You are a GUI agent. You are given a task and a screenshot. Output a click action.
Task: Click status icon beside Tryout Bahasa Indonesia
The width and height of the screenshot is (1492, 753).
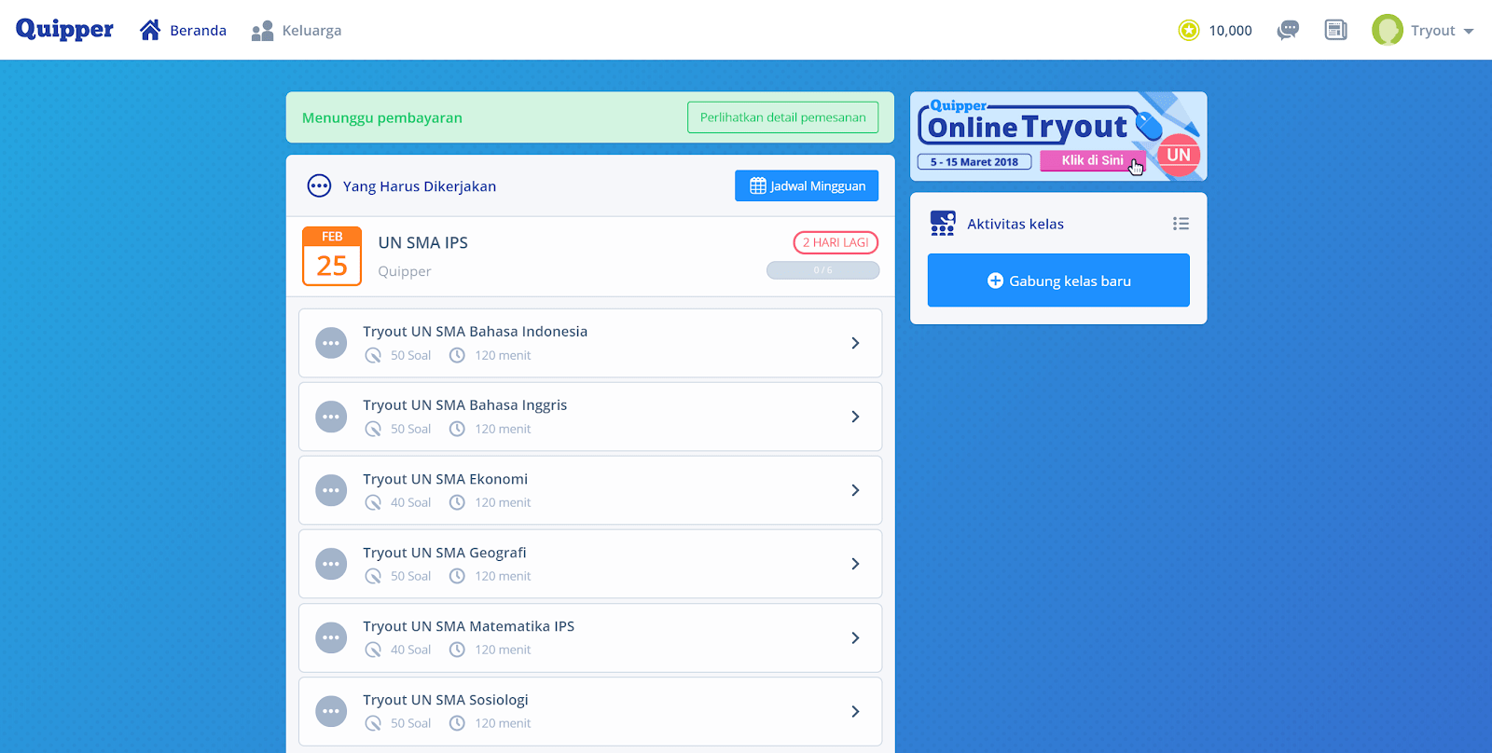coord(331,343)
